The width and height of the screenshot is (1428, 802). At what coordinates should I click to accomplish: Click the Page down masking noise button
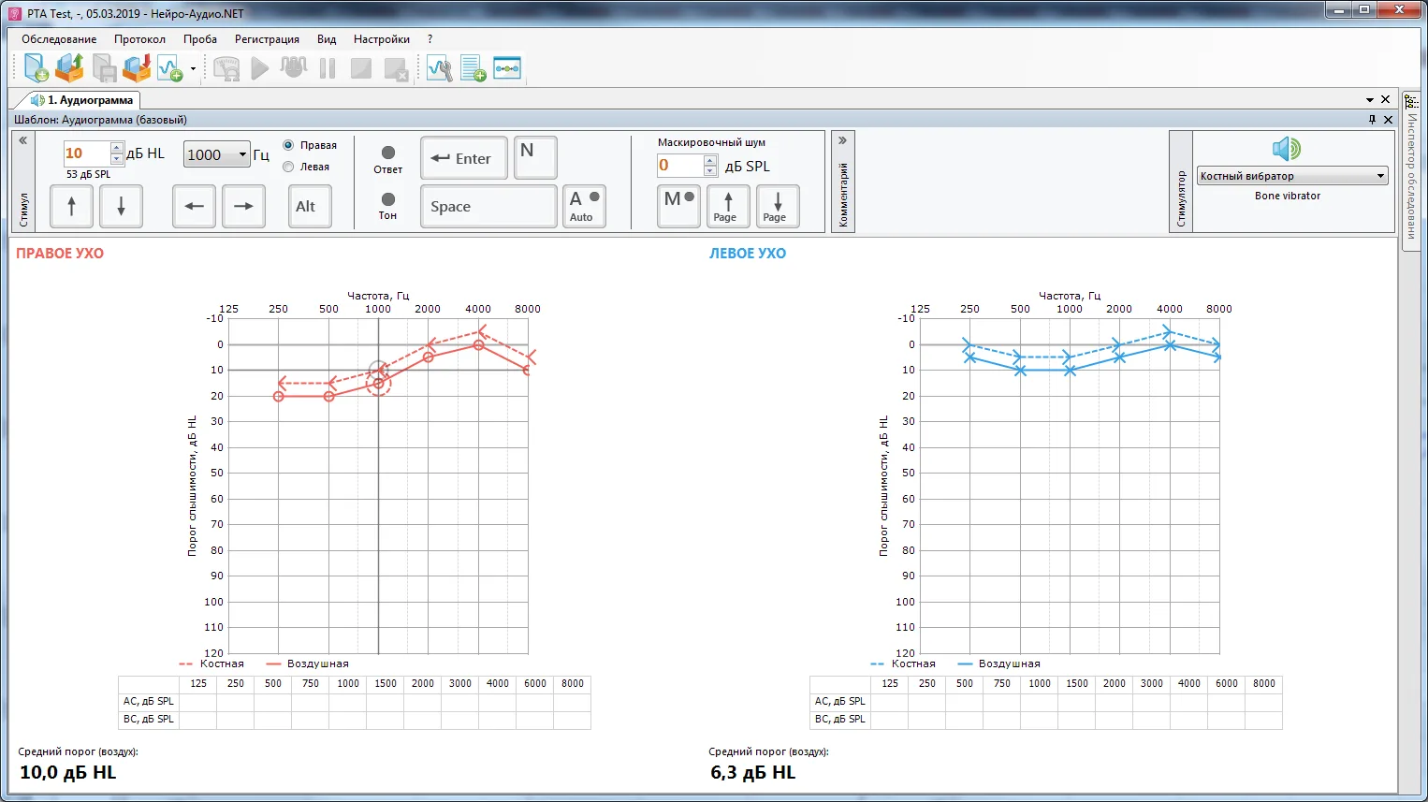pyautogui.click(x=777, y=207)
